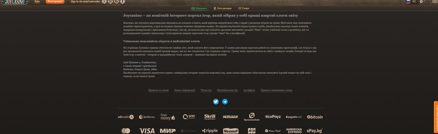Screen dimensions: 438x134
Task: Switch to the Live дилери tab
Action: [x=222, y=8]
